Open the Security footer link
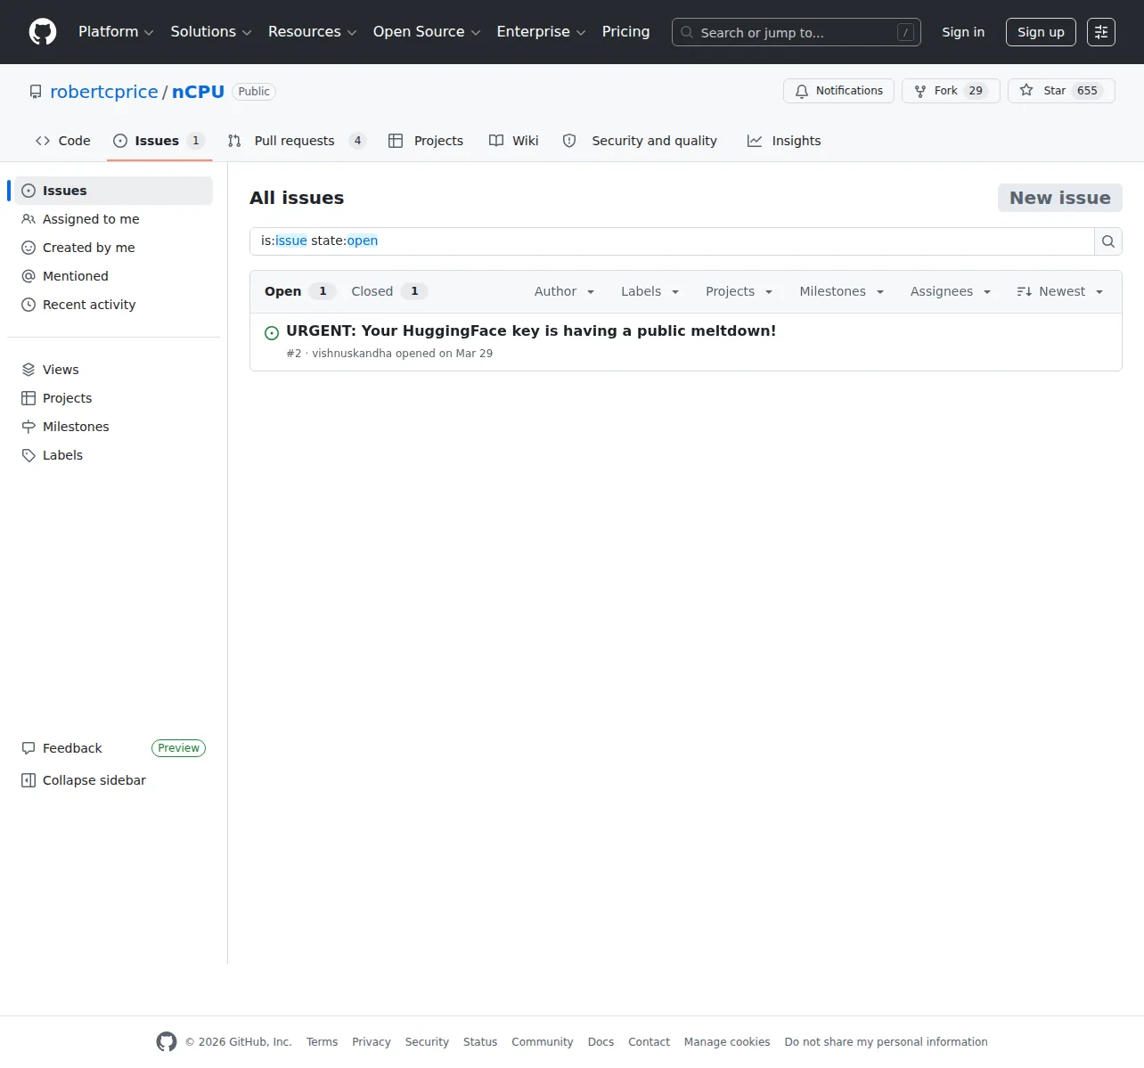Viewport: 1144px width, 1068px height. tap(427, 1042)
